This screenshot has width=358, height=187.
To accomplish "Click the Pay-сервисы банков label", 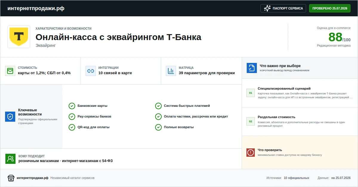I will pyautogui.click(x=94, y=117).
